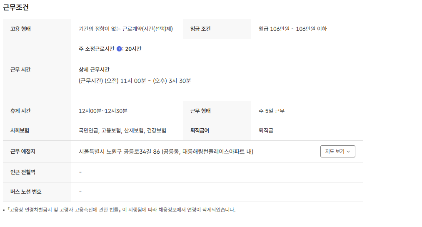Image resolution: width=422 pixels, height=227 pixels.
Task: Click the 국민연금, 고용보험 insurance list text
Action: pos(122,131)
